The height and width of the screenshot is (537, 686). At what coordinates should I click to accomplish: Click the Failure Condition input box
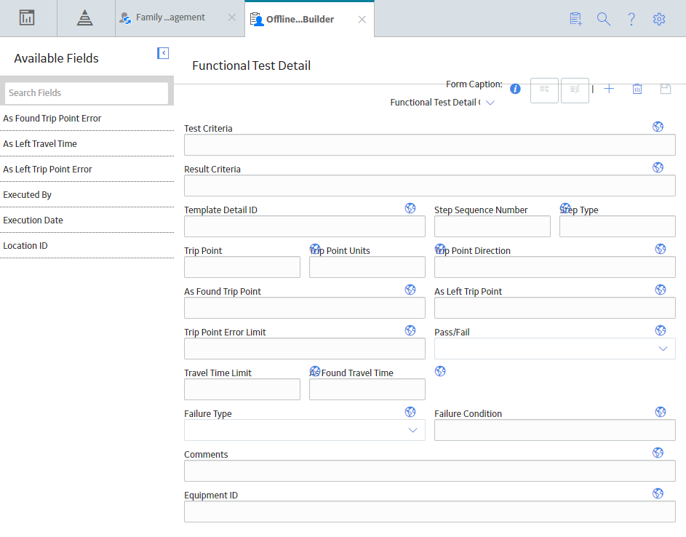(555, 430)
